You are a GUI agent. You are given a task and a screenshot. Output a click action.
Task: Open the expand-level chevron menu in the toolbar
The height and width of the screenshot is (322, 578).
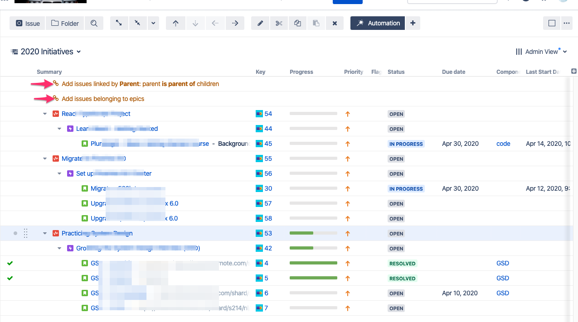point(153,23)
